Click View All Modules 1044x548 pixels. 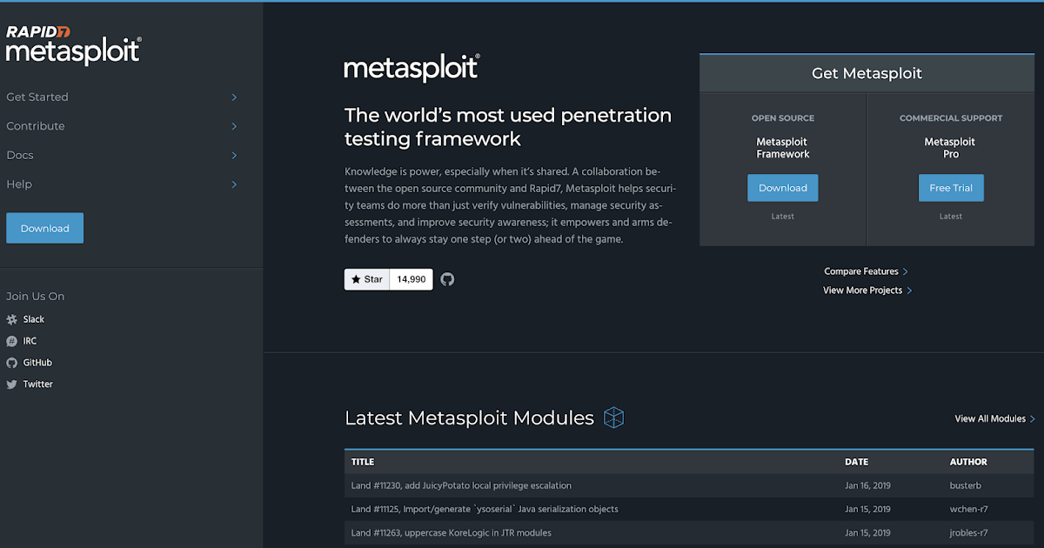point(990,418)
